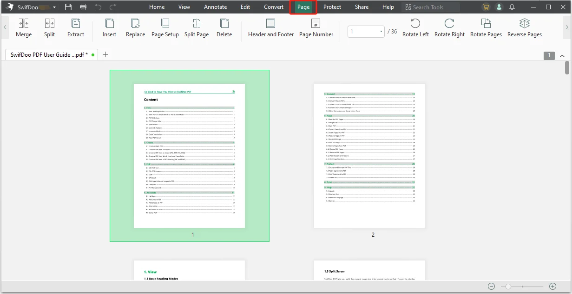The width and height of the screenshot is (572, 294).
Task: Add Page Number to document
Action: [316, 24]
